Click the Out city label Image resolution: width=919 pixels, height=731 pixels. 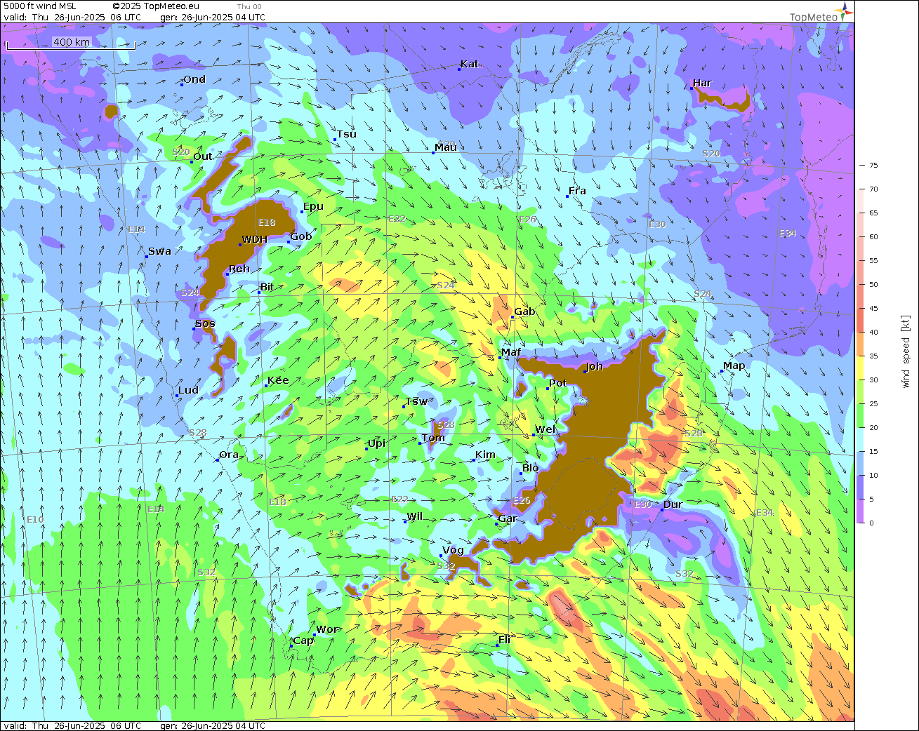pyautogui.click(x=203, y=156)
